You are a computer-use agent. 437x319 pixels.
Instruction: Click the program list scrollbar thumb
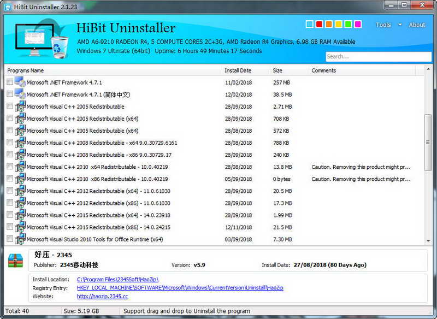[428, 142]
